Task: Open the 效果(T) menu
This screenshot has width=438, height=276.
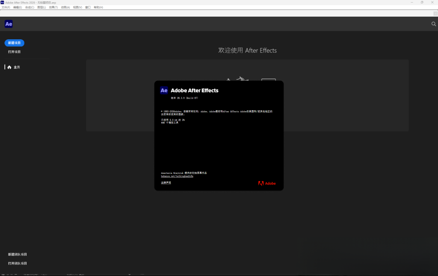Action: [53, 7]
